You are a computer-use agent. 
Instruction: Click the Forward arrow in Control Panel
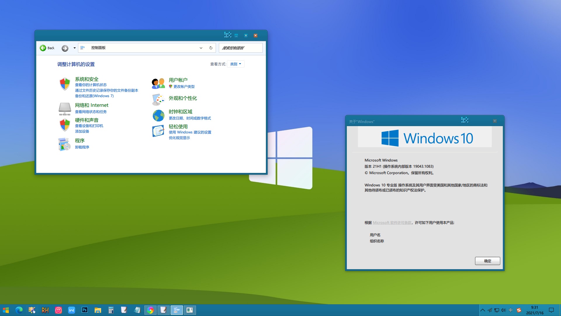(65, 48)
